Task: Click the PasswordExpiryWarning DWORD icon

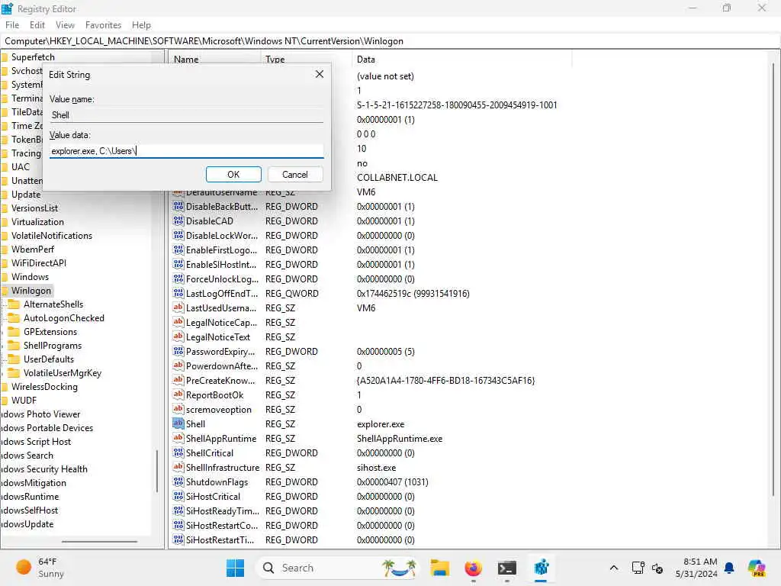Action: click(x=178, y=351)
